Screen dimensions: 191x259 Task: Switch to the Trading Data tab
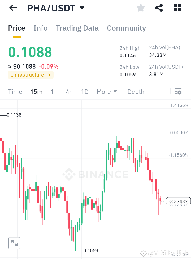tap(77, 28)
